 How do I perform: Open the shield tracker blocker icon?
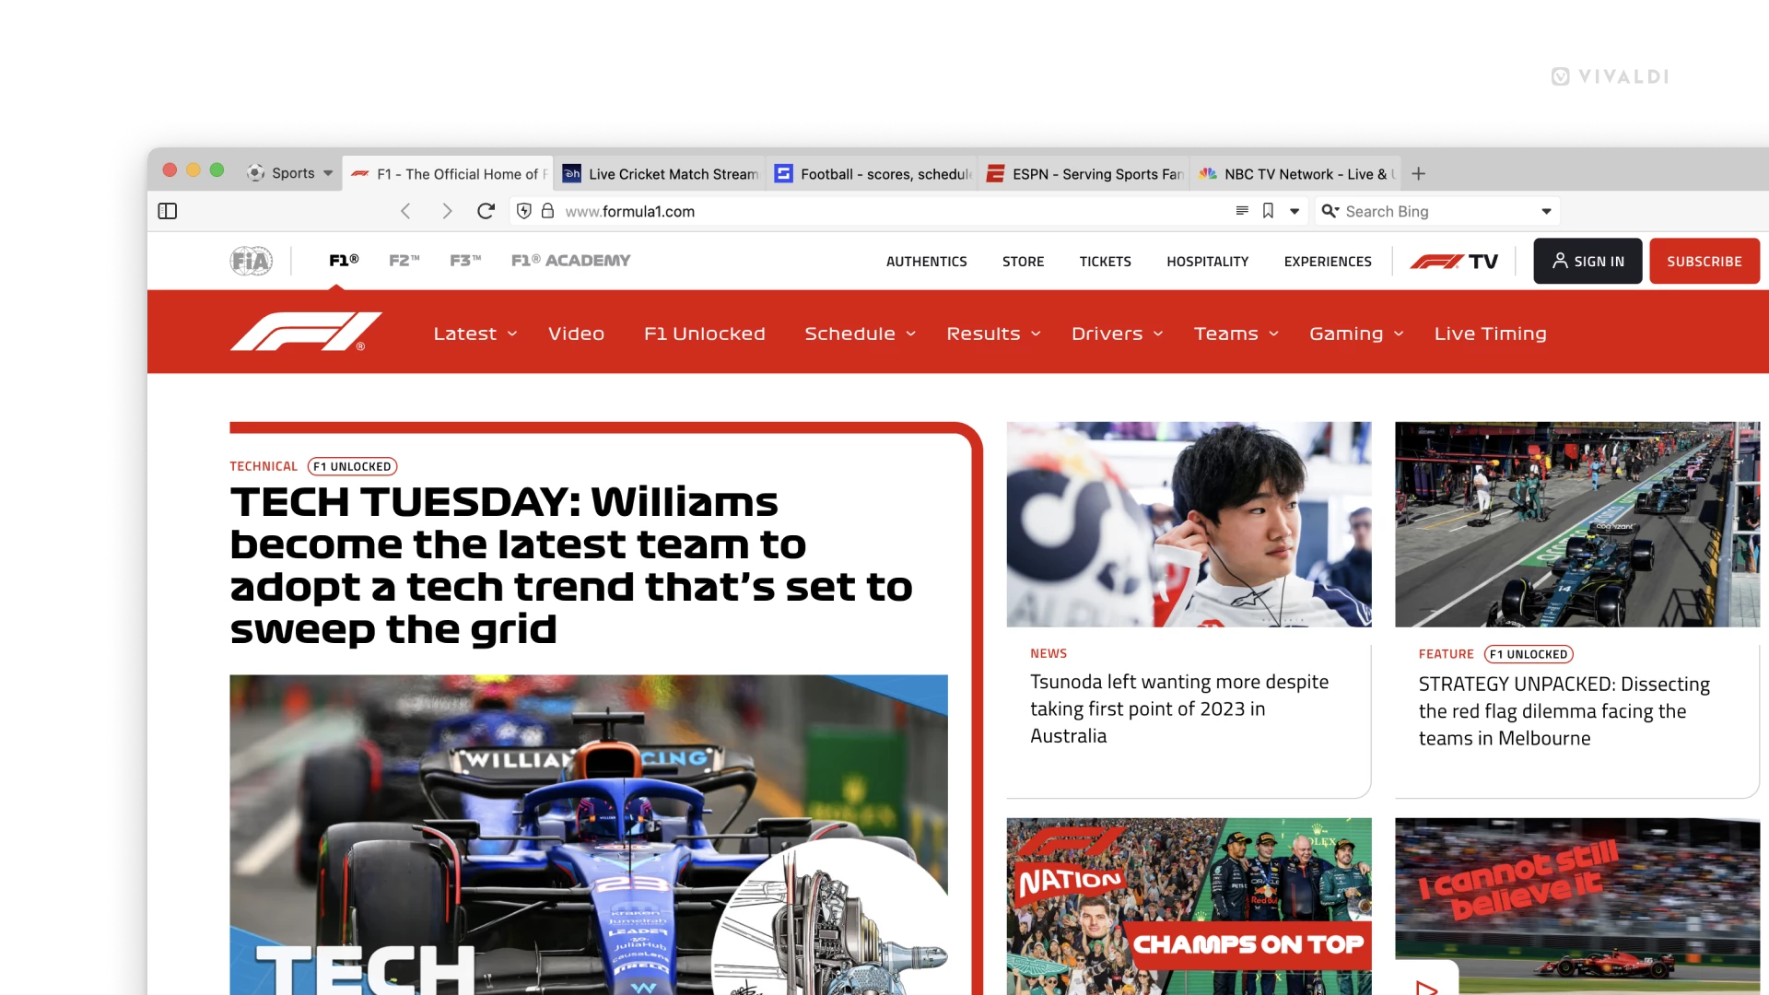(524, 211)
